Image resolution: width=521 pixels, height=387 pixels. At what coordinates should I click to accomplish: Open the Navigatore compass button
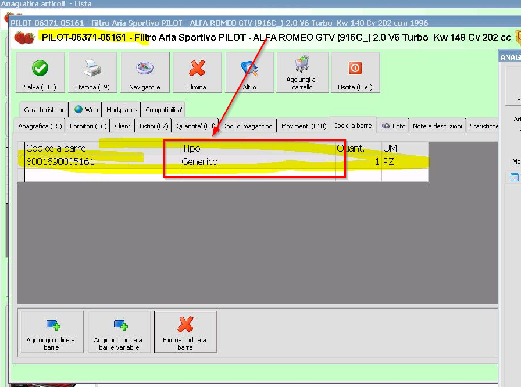point(145,73)
